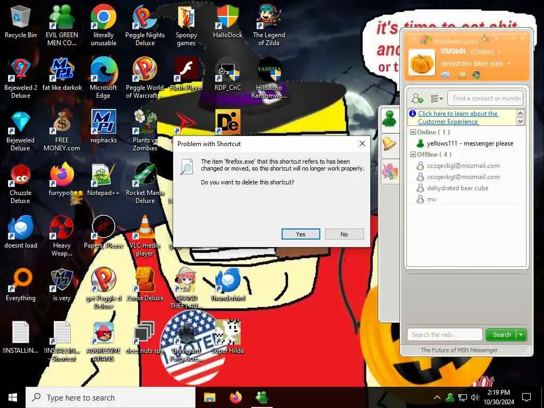Image resolution: width=544 pixels, height=408 pixels.
Task: Open the Thunderbird desktop shortcut
Action: (227, 285)
